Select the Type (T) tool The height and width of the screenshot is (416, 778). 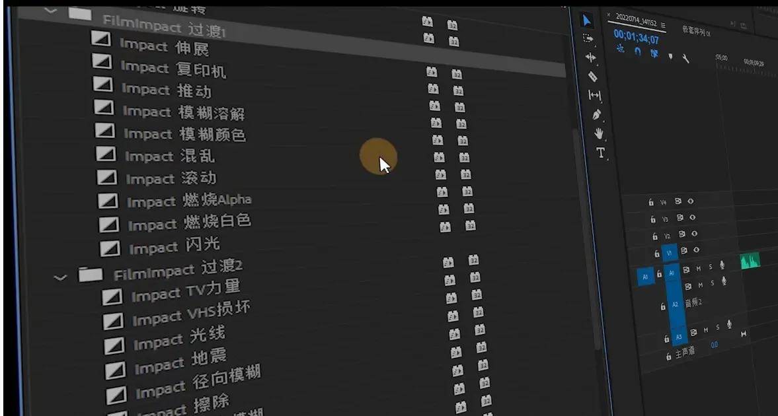[601, 153]
